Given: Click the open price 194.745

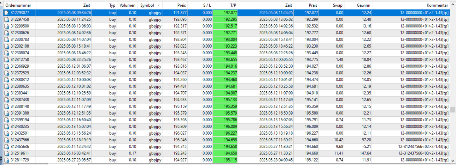Looking at the screenshot, I should coord(180,146).
